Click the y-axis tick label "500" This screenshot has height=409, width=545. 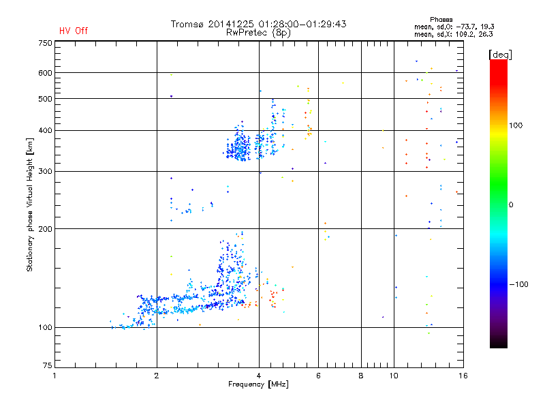(45, 99)
